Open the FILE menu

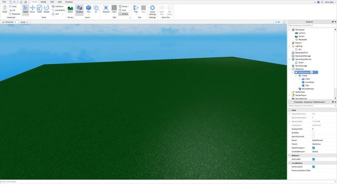[x=4, y=2]
